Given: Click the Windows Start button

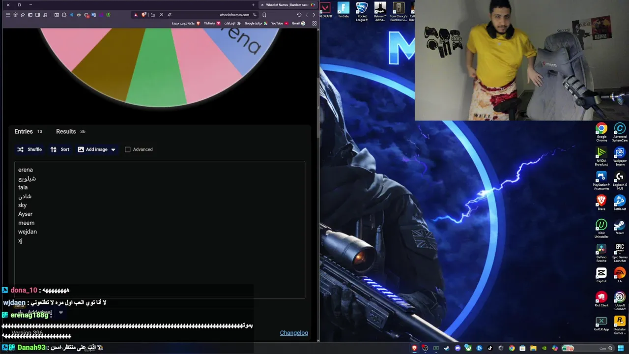Looking at the screenshot, I should point(621,348).
